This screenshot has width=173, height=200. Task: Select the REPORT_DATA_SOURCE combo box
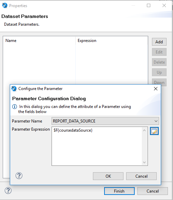(x=105, y=121)
